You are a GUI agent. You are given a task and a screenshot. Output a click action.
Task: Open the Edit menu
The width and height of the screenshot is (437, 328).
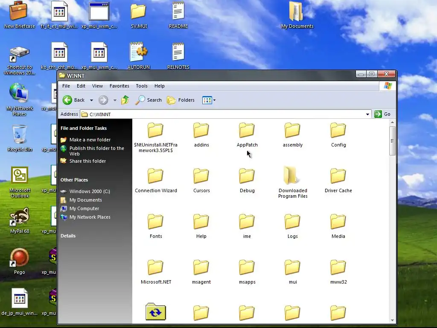pyautogui.click(x=81, y=86)
